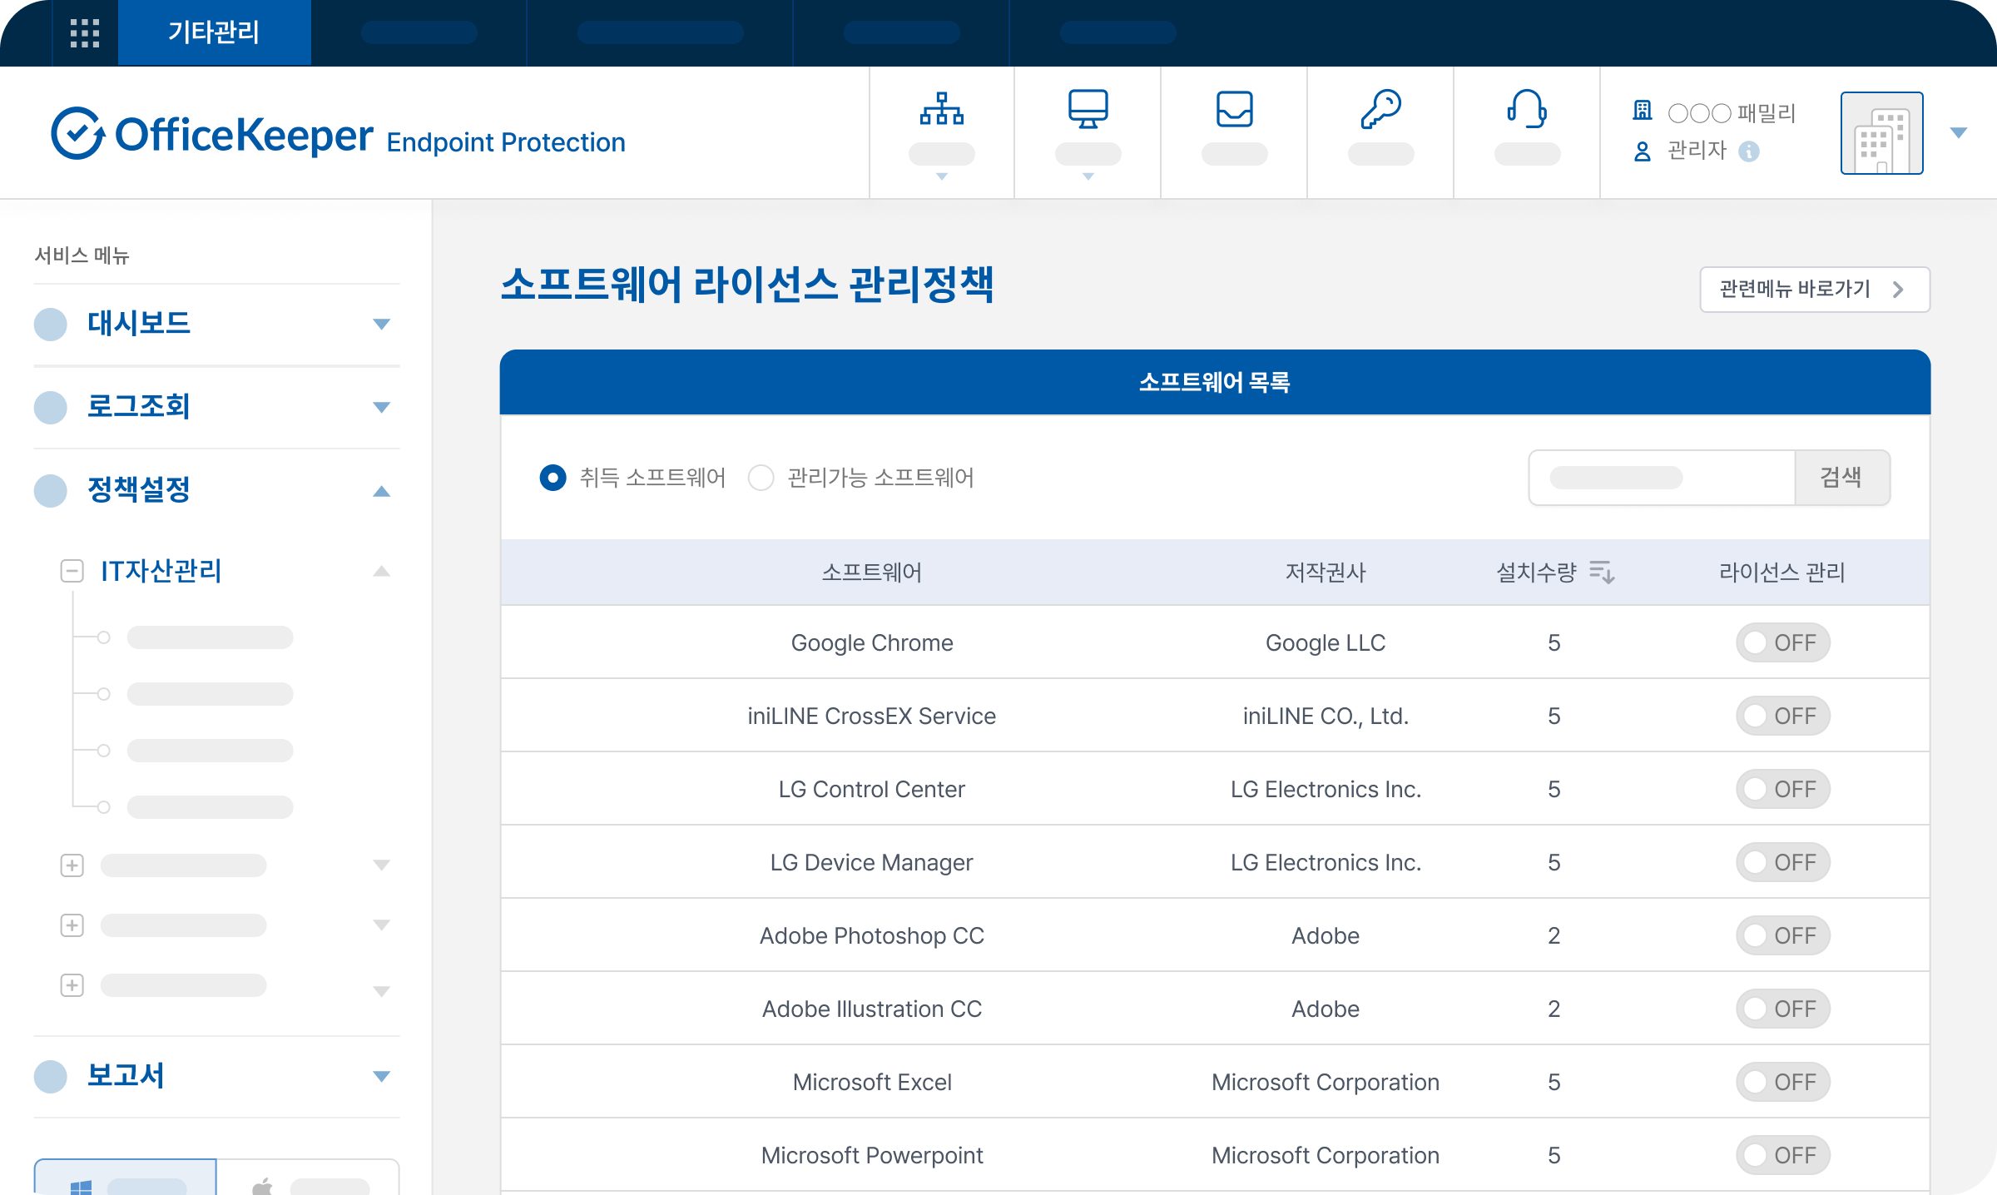Expand the 로그조회 arrow
The image size is (1997, 1195).
(x=381, y=407)
